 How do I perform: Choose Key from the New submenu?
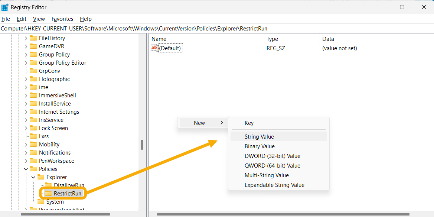click(x=249, y=123)
